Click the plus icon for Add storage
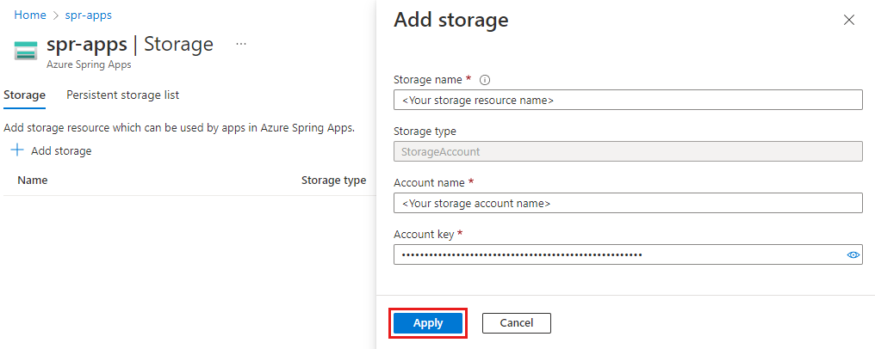 coord(18,150)
